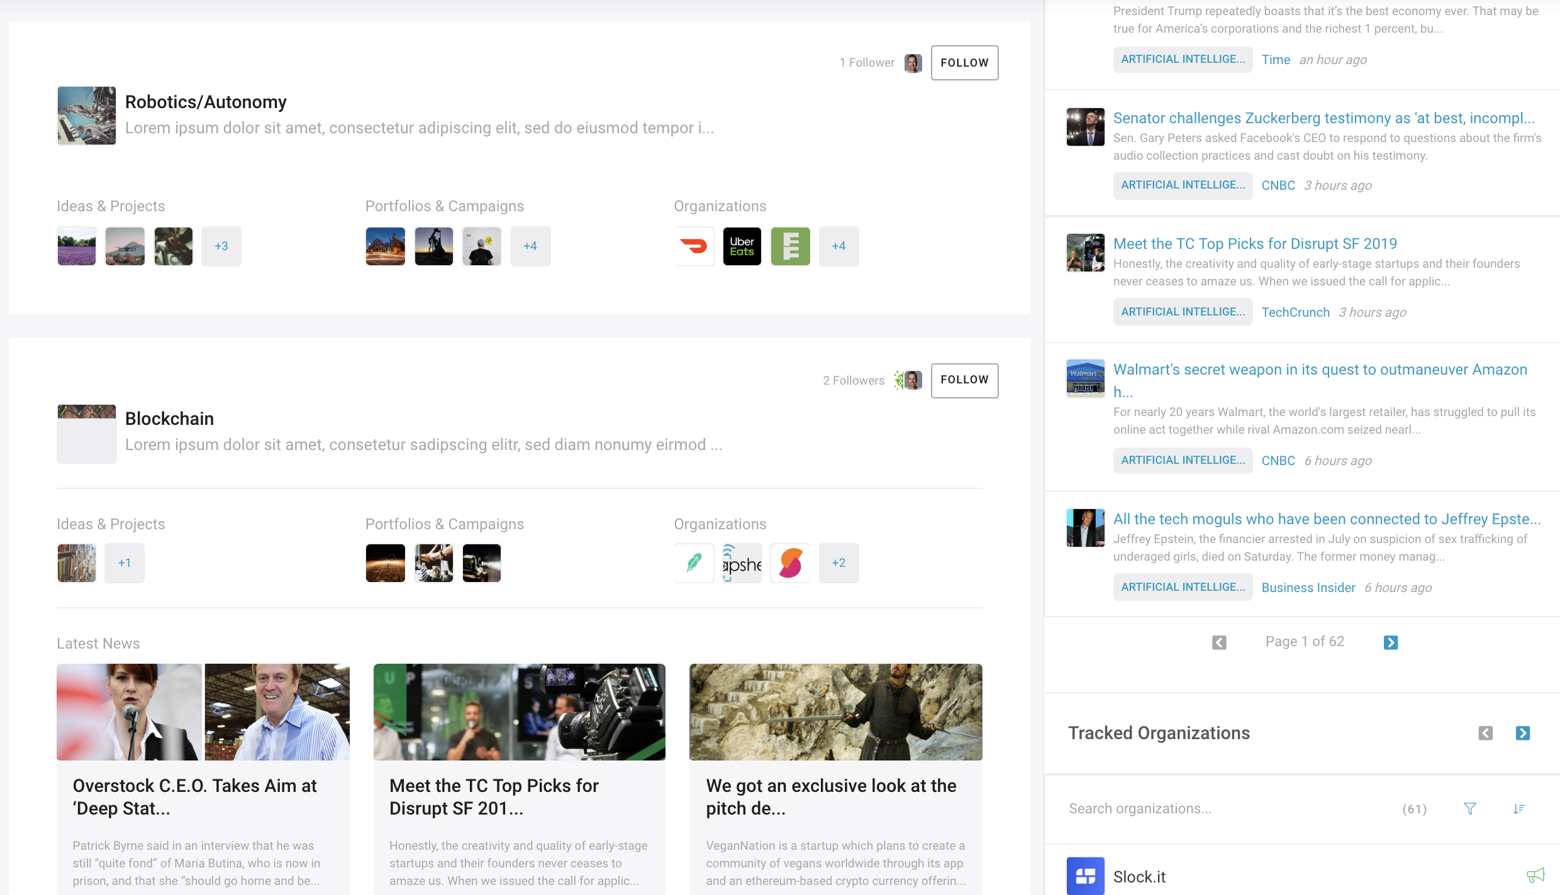Open Walmart's secret weapon article
This screenshot has height=895, width=1560.
[x=1320, y=380]
